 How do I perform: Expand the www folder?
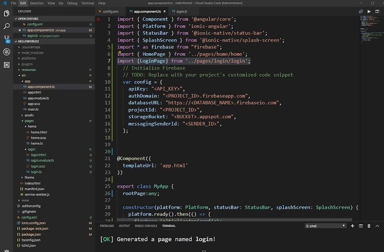[25, 200]
